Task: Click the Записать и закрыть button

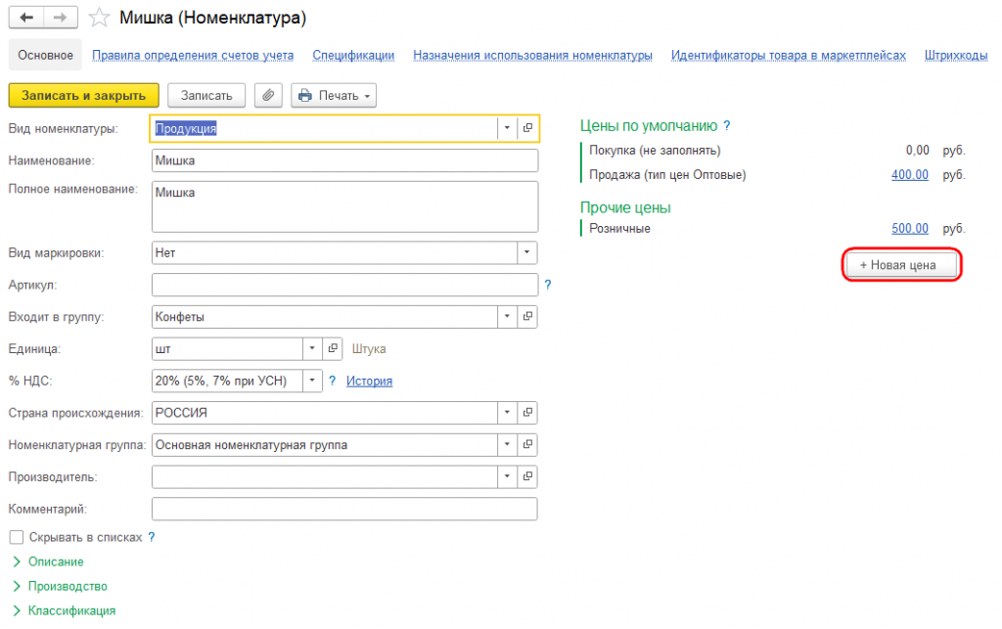Action: [x=84, y=95]
